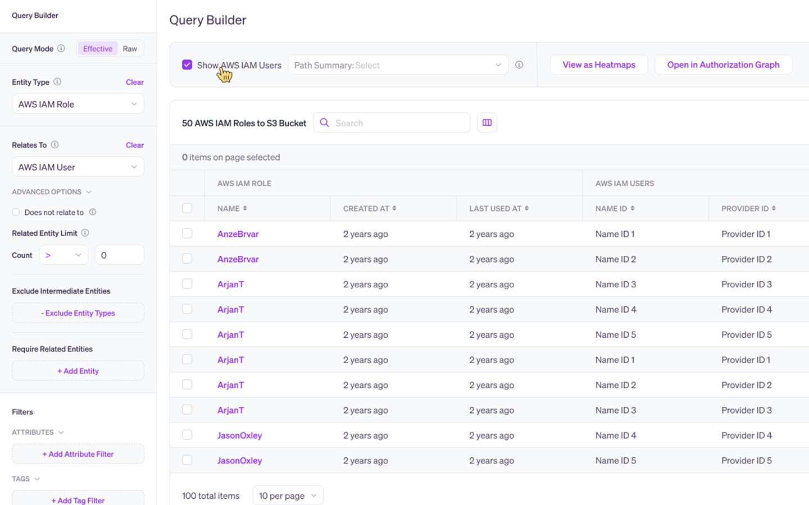Image resolution: width=809 pixels, height=505 pixels.
Task: Sort by the NAME column arrows
Action: click(245, 208)
